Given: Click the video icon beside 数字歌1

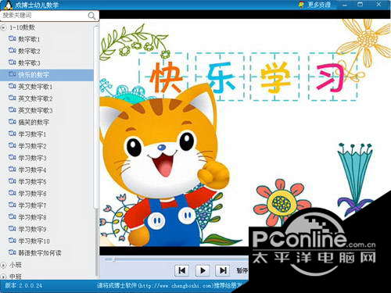Looking at the screenshot, I should (x=13, y=39).
